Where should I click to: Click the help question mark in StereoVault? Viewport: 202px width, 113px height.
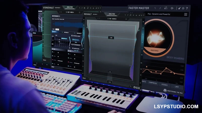[100, 8]
